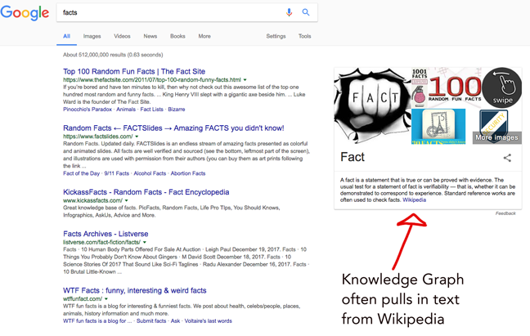Open the Fact Lists sitelink
The image size is (530, 336).
[x=152, y=110]
